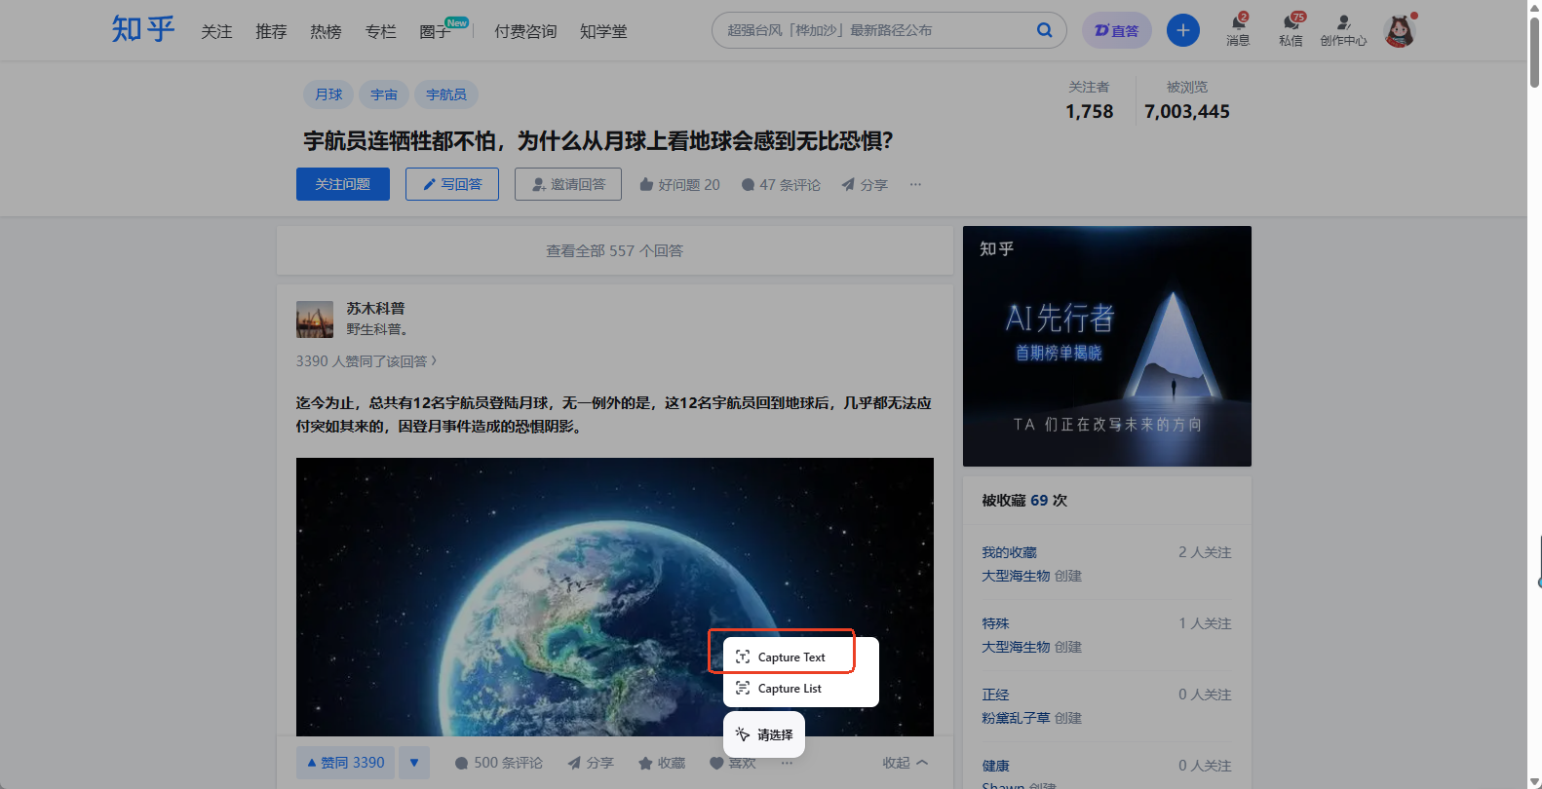
Task: Go to 热榜 navigation tab
Action: pos(326,31)
